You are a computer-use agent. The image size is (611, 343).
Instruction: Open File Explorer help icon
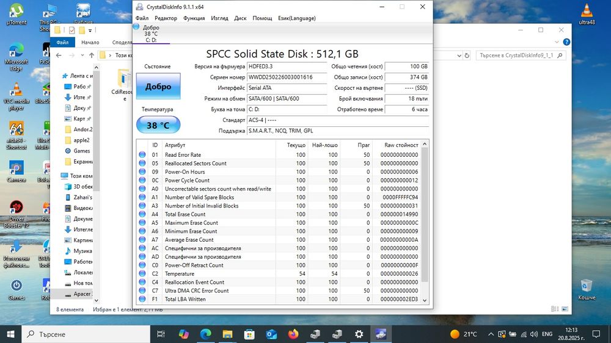point(566,42)
